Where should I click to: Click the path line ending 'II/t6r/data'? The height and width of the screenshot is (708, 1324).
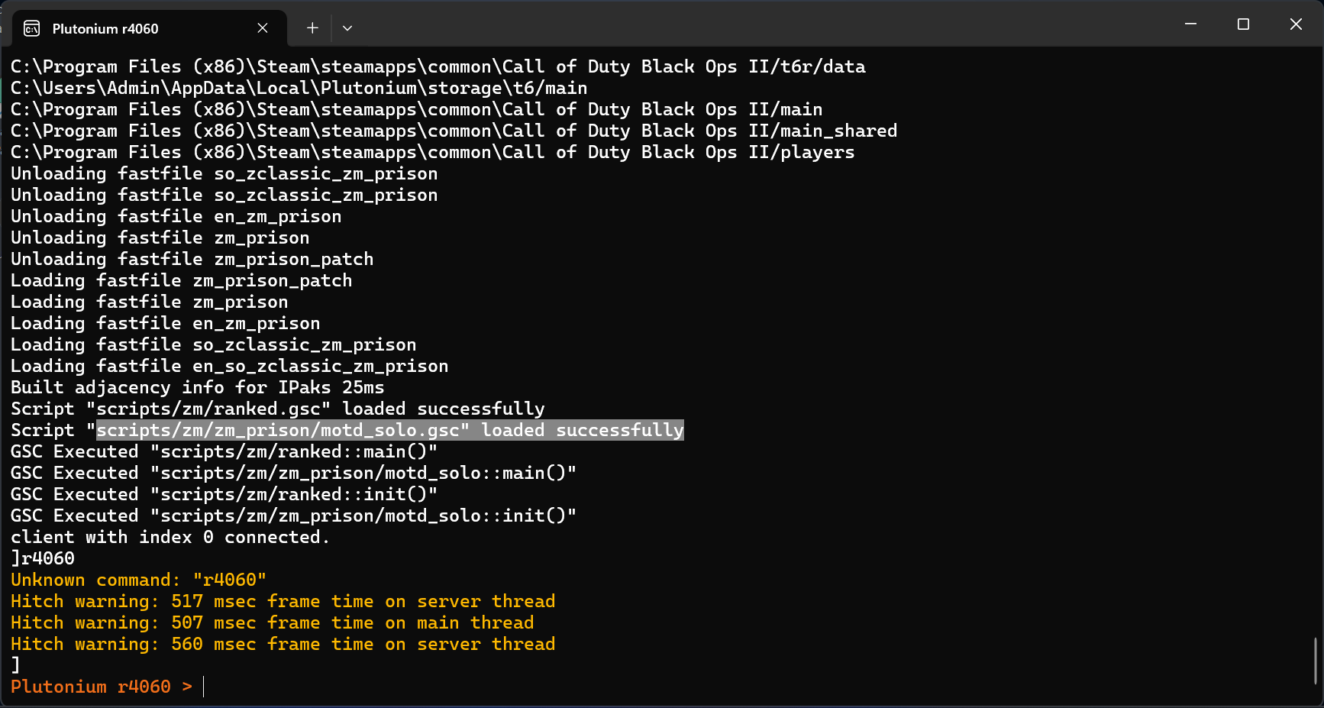pyautogui.click(x=438, y=66)
